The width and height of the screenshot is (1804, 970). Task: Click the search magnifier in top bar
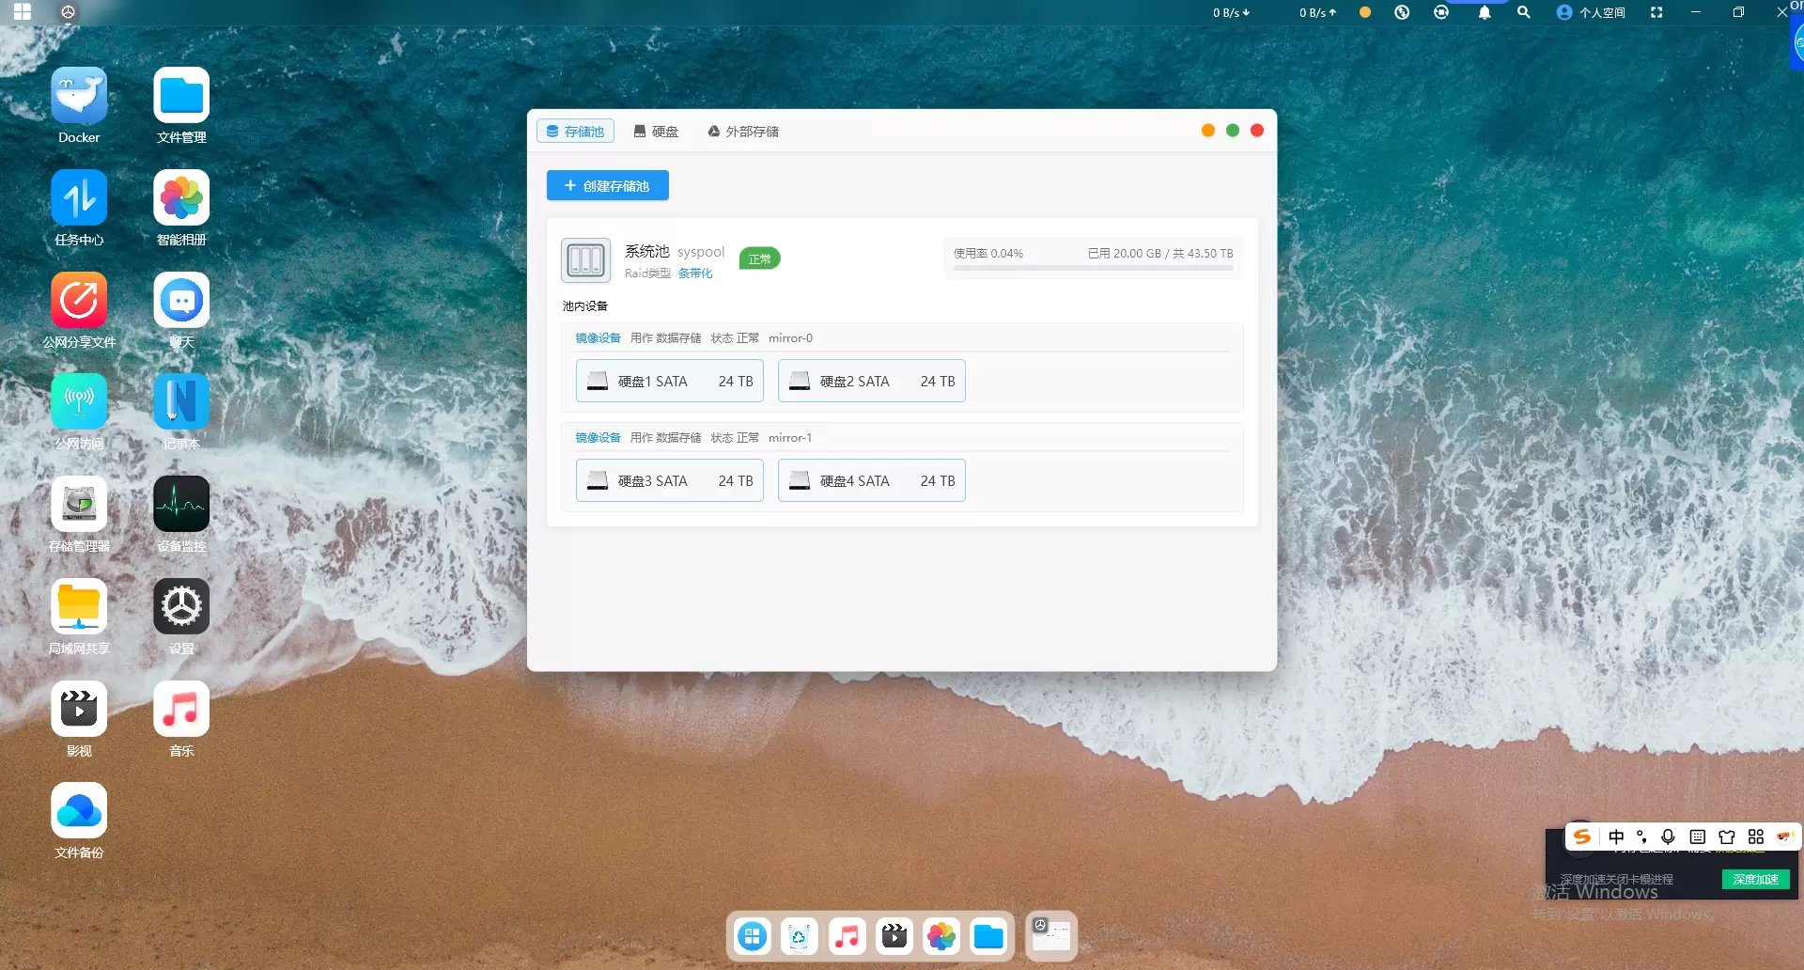(1524, 12)
